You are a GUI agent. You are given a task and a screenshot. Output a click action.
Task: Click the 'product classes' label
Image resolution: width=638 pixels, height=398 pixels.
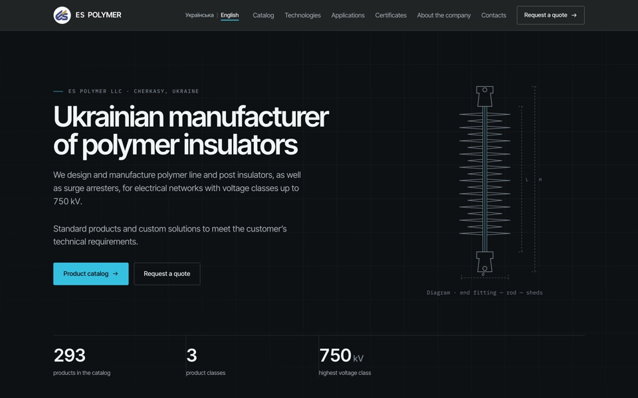pyautogui.click(x=205, y=373)
